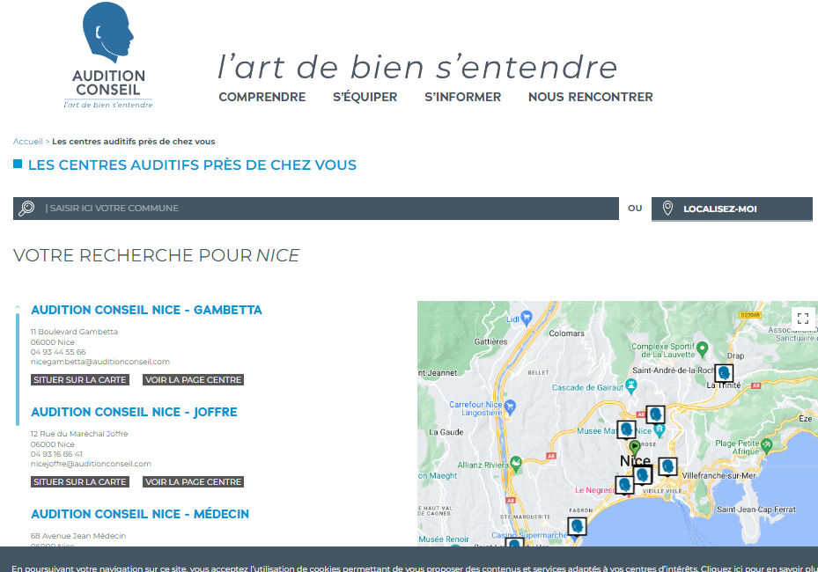Screen dimensions: 818x572
Task: Click Situer sur la carte for Gambetta
Action: [x=80, y=380]
